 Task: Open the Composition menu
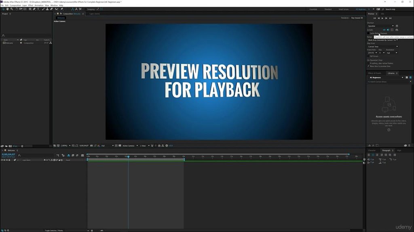[15, 5]
